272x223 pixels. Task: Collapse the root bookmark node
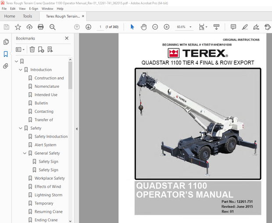(17, 61)
